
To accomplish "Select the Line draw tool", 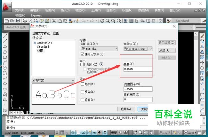I will pyautogui.click(x=5, y=36).
